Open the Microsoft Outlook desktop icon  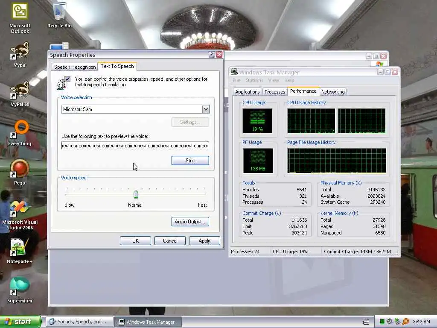pos(20,18)
